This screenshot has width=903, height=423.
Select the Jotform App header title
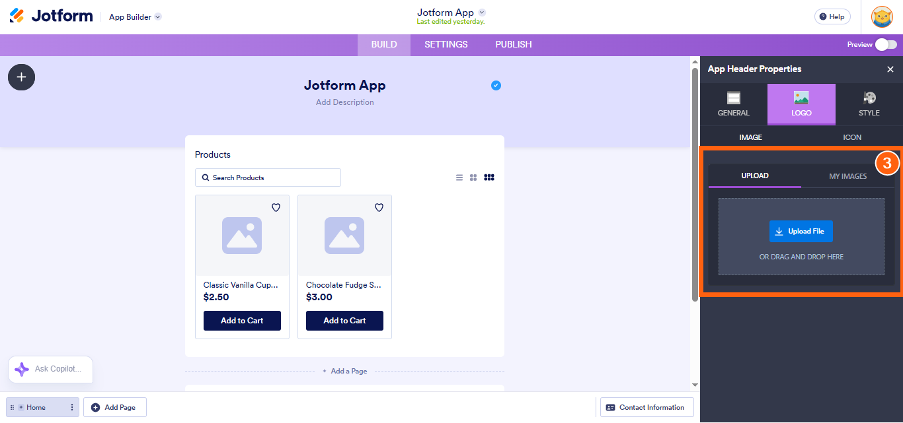pyautogui.click(x=344, y=85)
